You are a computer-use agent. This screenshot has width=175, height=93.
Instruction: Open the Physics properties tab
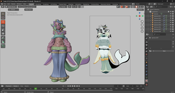coord(147,71)
